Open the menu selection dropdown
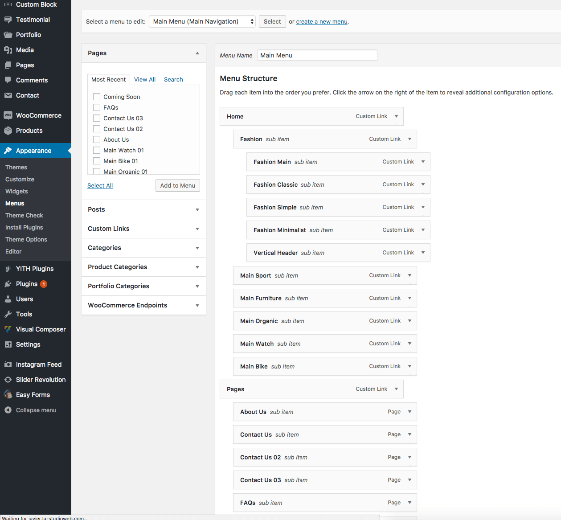 202,21
